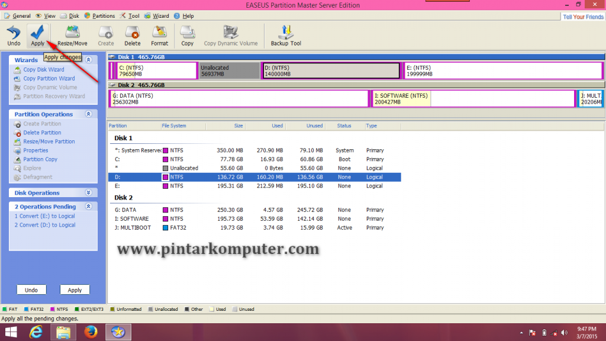This screenshot has height=341, width=606.
Task: Select G: DATA block in Disk 2 map
Action: (x=239, y=99)
